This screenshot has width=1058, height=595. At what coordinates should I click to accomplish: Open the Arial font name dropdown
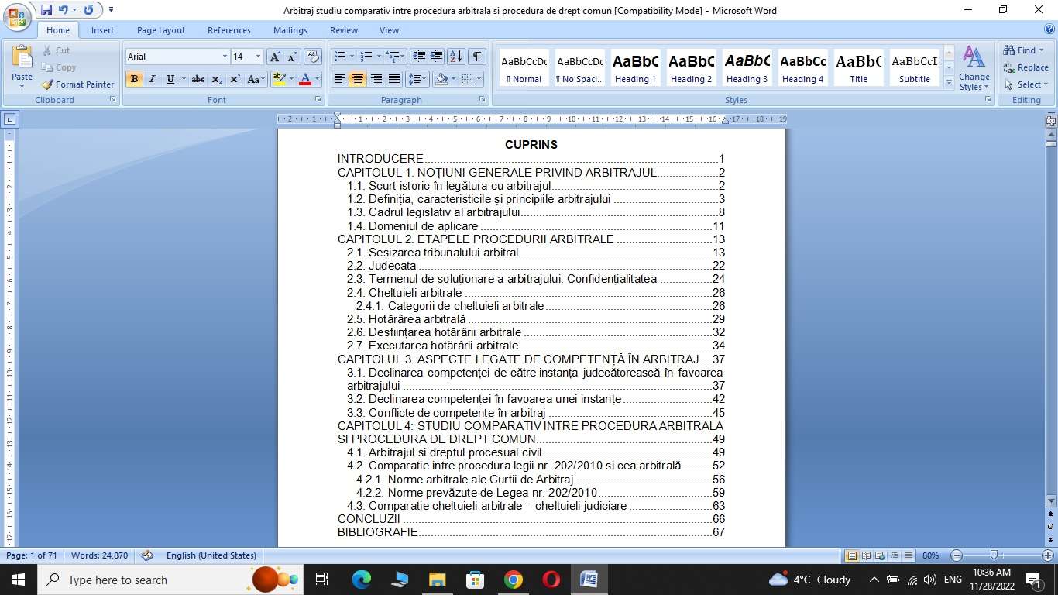tap(225, 57)
